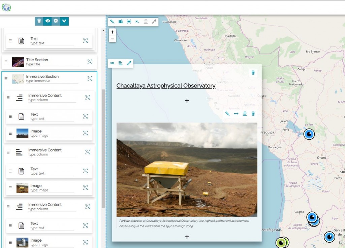Add content with plus below the photo caption
The height and width of the screenshot is (248, 345).
click(187, 237)
